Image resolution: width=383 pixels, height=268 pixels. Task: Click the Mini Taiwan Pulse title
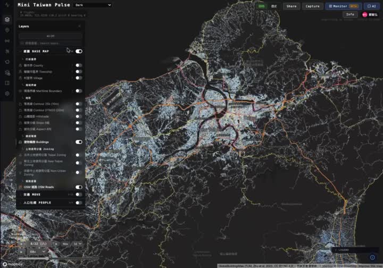[44, 5]
